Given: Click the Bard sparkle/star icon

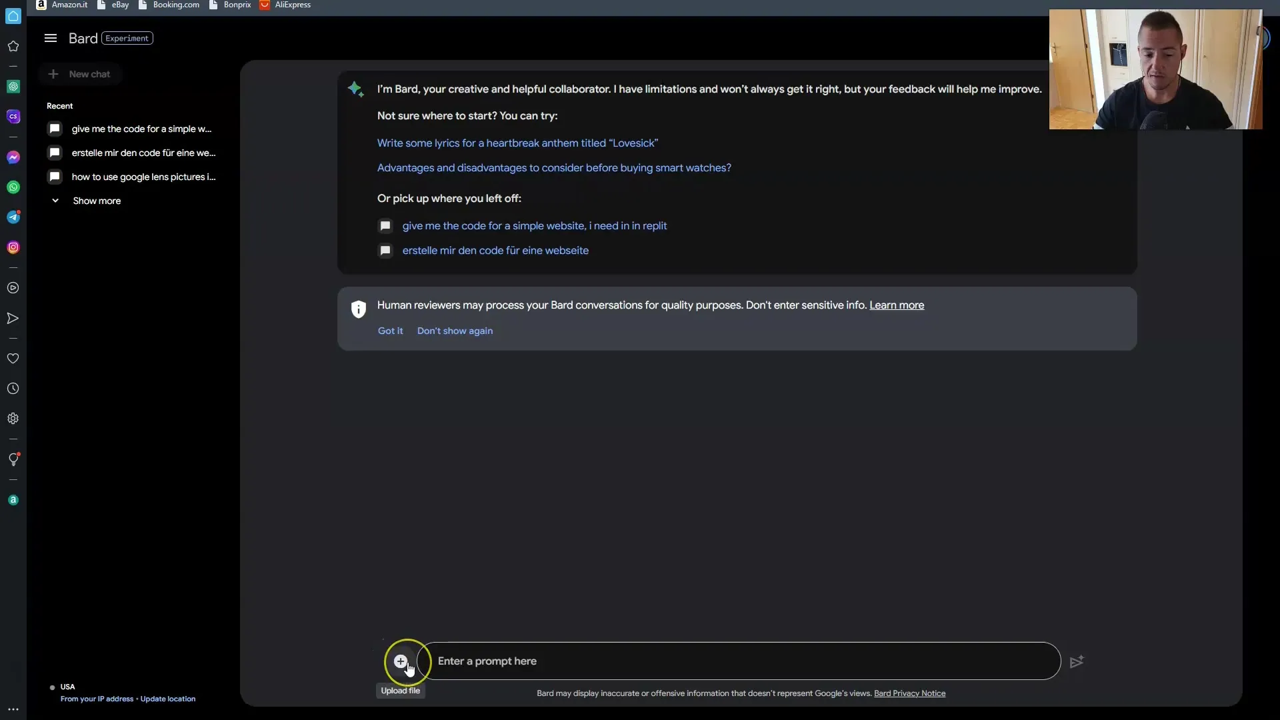Looking at the screenshot, I should tap(354, 88).
